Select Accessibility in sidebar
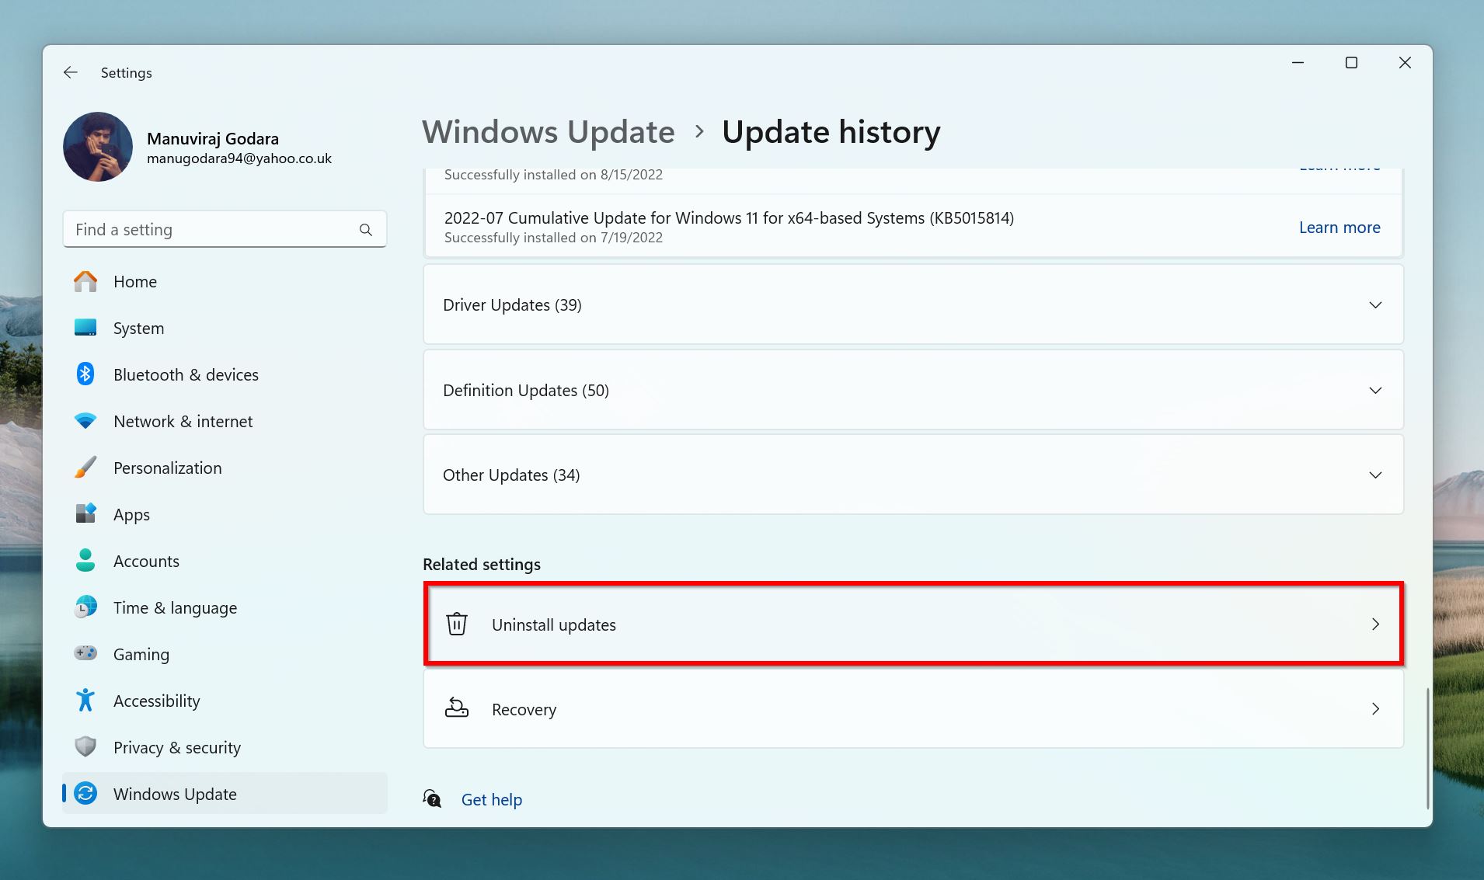The height and width of the screenshot is (880, 1484). [225, 701]
